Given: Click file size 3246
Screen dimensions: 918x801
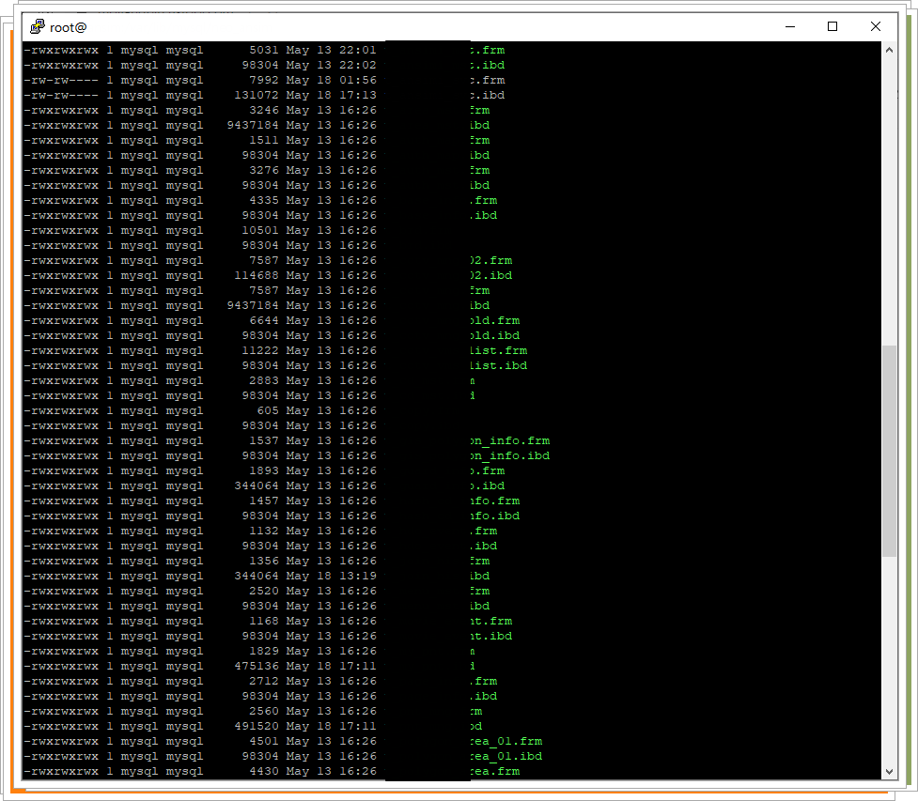Looking at the screenshot, I should (x=264, y=111).
